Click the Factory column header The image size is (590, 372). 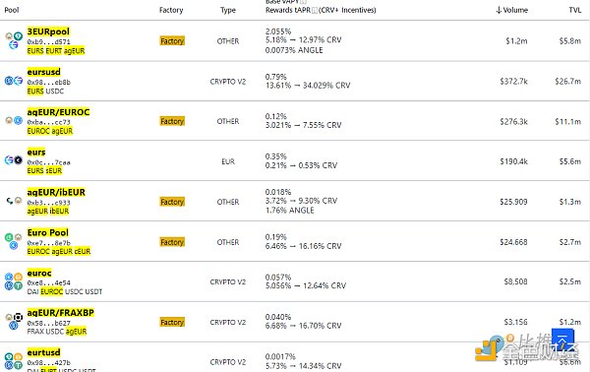[171, 10]
